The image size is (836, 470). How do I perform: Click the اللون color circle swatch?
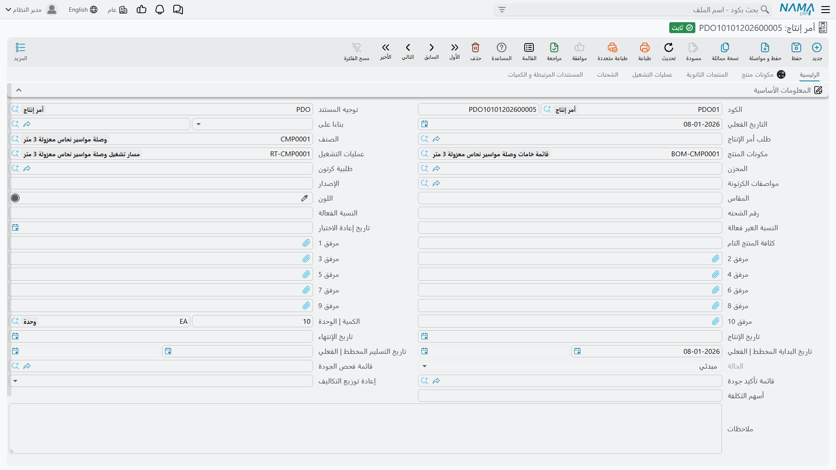tap(15, 198)
